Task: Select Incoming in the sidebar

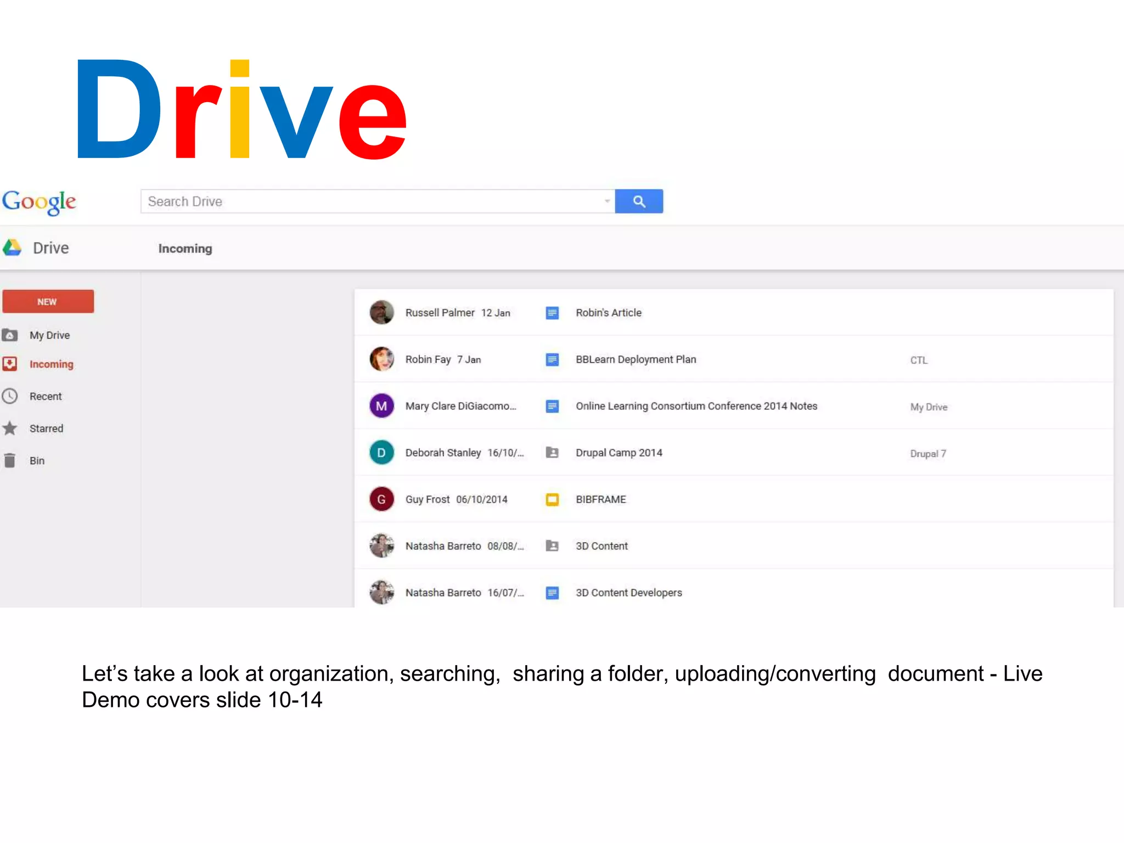Action: pos(51,364)
